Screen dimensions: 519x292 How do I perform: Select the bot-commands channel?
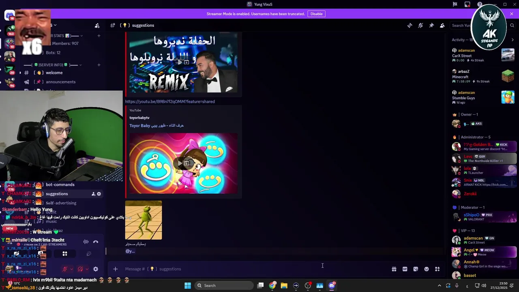(x=60, y=185)
